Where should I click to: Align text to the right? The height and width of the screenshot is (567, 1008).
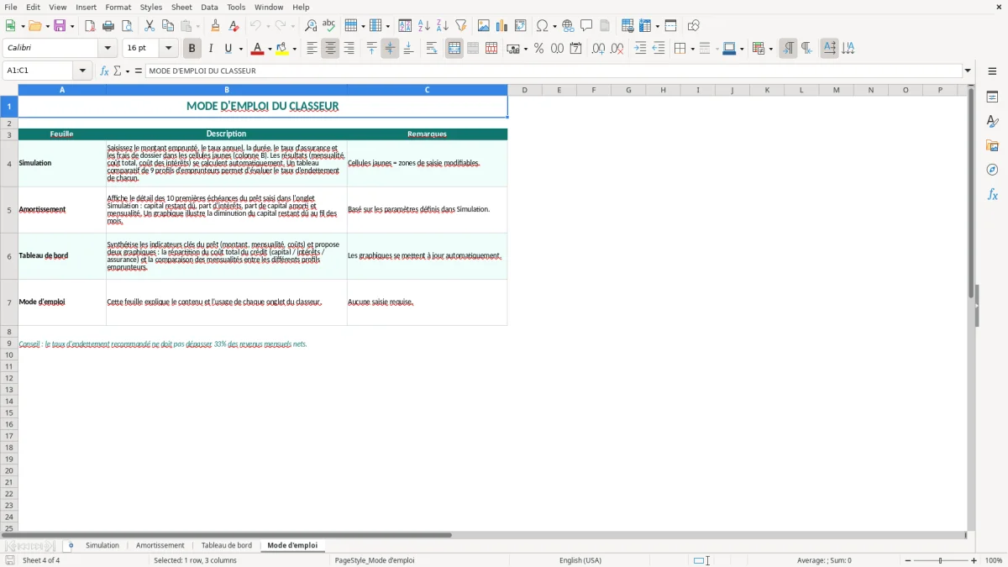(349, 49)
